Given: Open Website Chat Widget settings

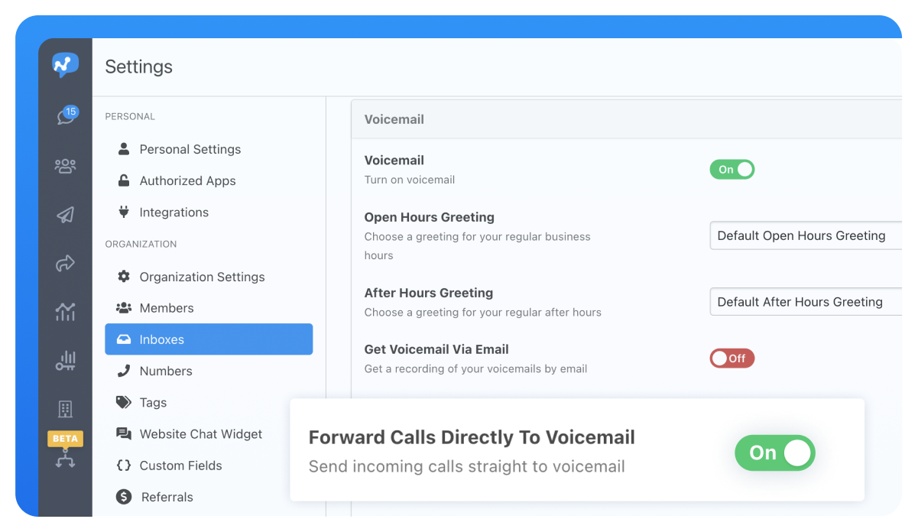Looking at the screenshot, I should tap(201, 433).
